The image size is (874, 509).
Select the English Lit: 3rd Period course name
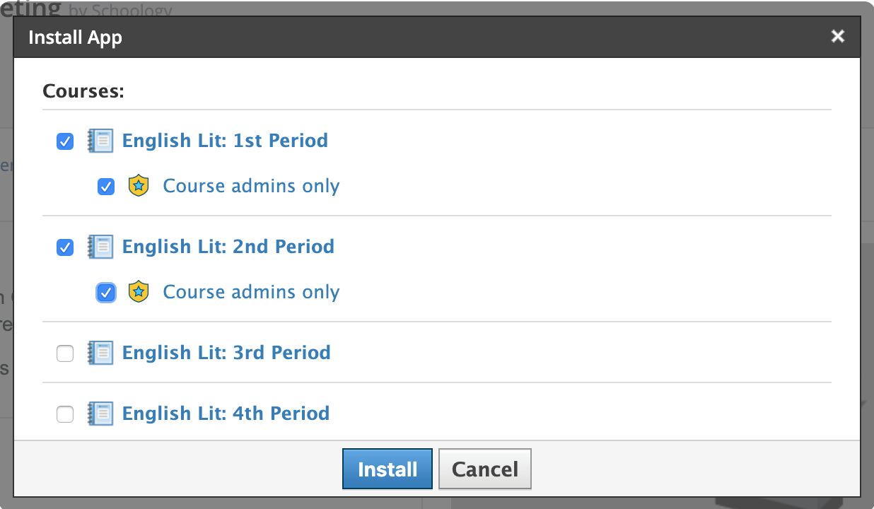(226, 353)
